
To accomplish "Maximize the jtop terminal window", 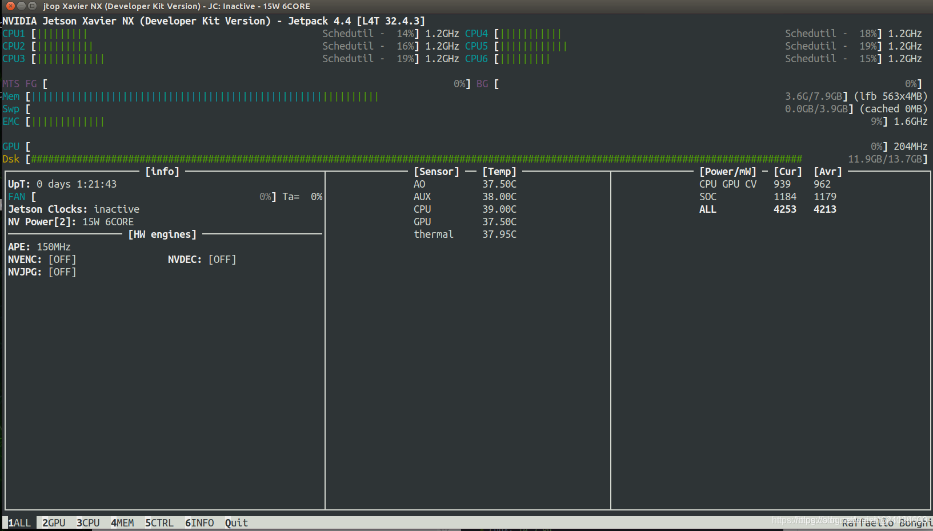I will coord(32,6).
